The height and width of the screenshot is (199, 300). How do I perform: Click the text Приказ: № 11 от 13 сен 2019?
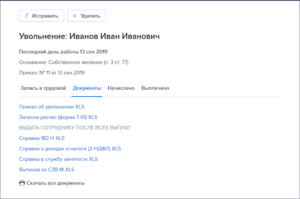point(52,73)
